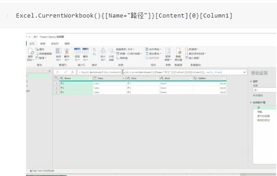Select the Name cell in row 2

76,88
